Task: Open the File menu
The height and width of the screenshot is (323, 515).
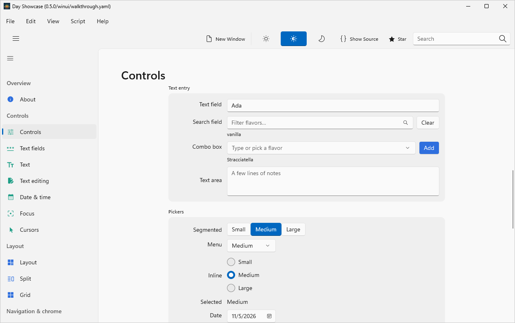Action: tap(10, 21)
